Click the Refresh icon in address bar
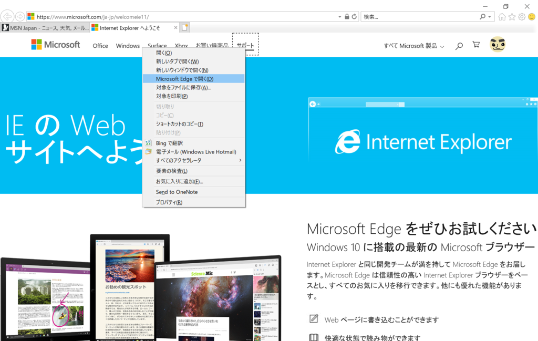538x341 pixels. 354,16
